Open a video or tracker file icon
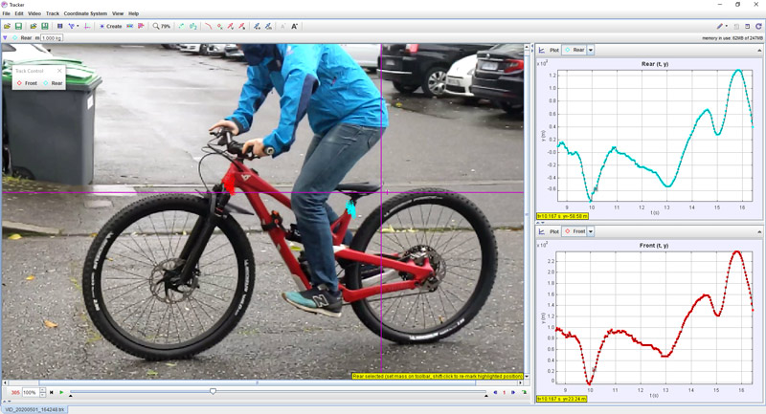 coord(8,27)
